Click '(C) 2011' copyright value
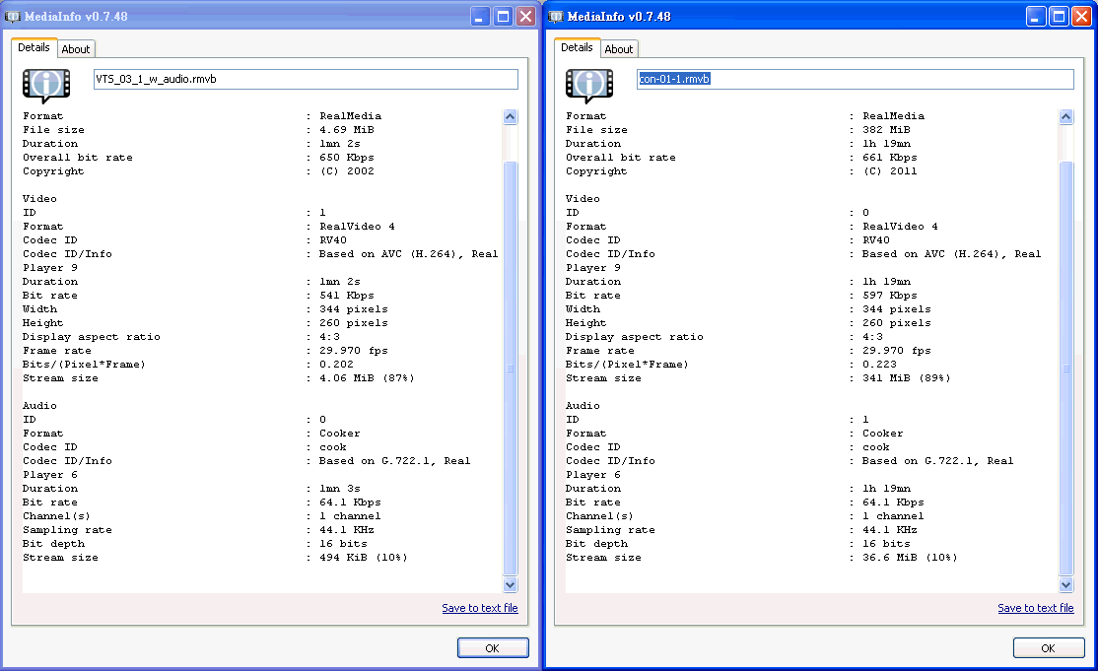 pyautogui.click(x=889, y=171)
